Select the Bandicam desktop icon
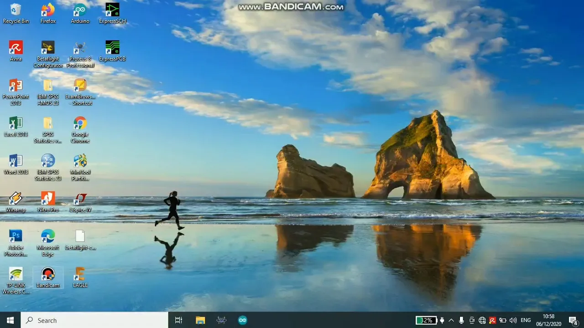The image size is (584, 328). [x=48, y=278]
